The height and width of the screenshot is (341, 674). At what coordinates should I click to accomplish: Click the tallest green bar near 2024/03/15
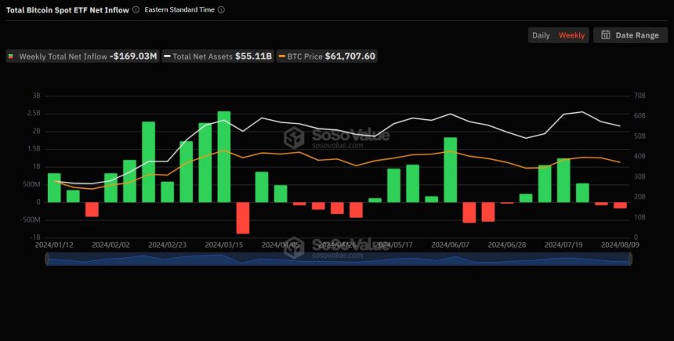point(224,156)
